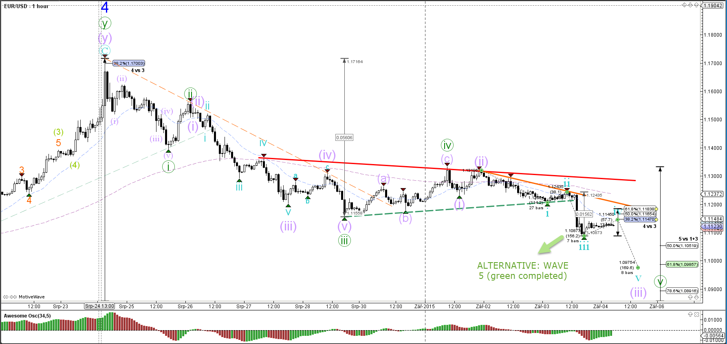The width and height of the screenshot is (727, 344).
Task: Click the MotiveWave label in the chart corner
Action: click(32, 297)
